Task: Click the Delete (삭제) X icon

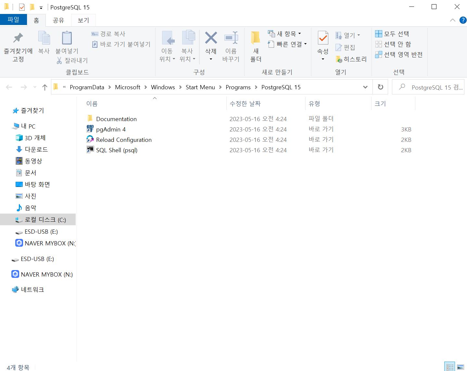Action: (x=211, y=38)
